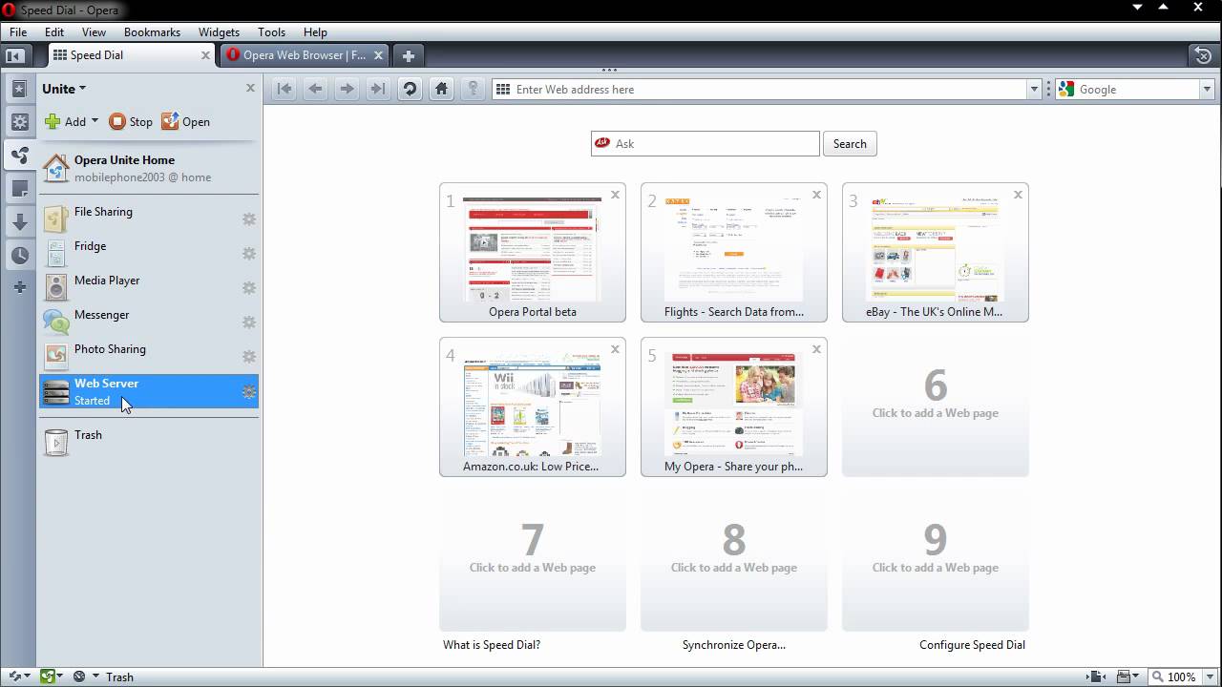Image resolution: width=1222 pixels, height=687 pixels.
Task: Open Fridge settings gear
Action: click(x=249, y=254)
